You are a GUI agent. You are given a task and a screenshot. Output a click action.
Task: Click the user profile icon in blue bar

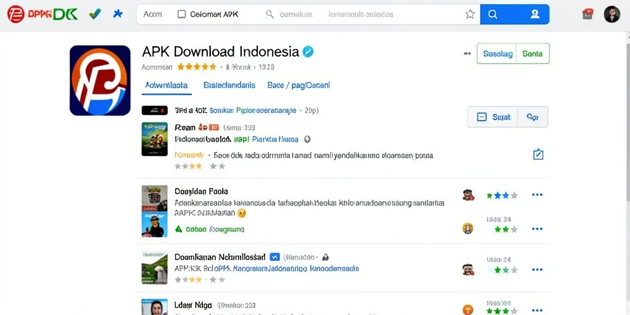point(535,14)
